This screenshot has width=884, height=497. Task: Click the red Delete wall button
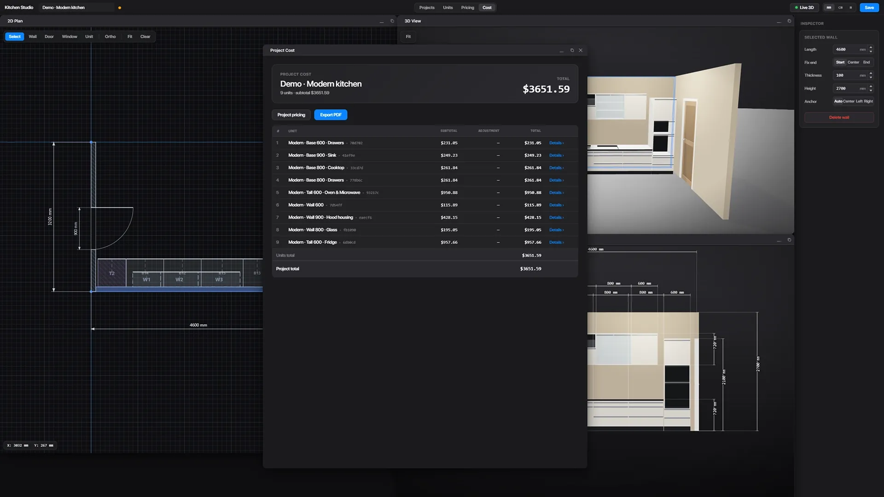coord(839,117)
